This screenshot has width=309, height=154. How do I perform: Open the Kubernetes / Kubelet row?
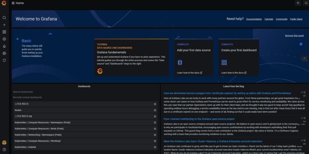coord(85,147)
